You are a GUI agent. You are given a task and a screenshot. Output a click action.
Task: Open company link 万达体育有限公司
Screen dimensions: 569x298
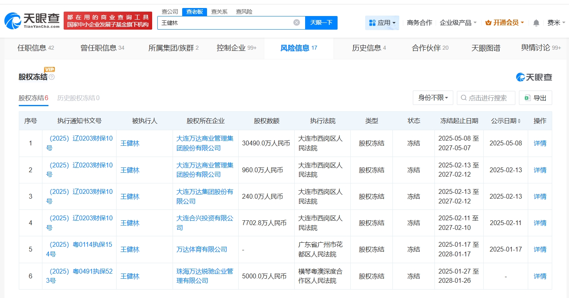202,250
